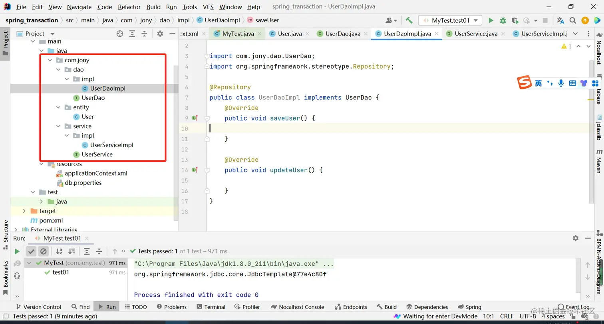The image size is (604, 324).
Task: Switch to the UserService.java editor tab
Action: pos(476,34)
